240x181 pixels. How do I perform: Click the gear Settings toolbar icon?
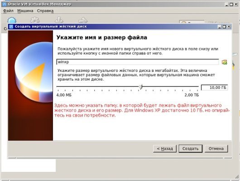click(x=35, y=20)
